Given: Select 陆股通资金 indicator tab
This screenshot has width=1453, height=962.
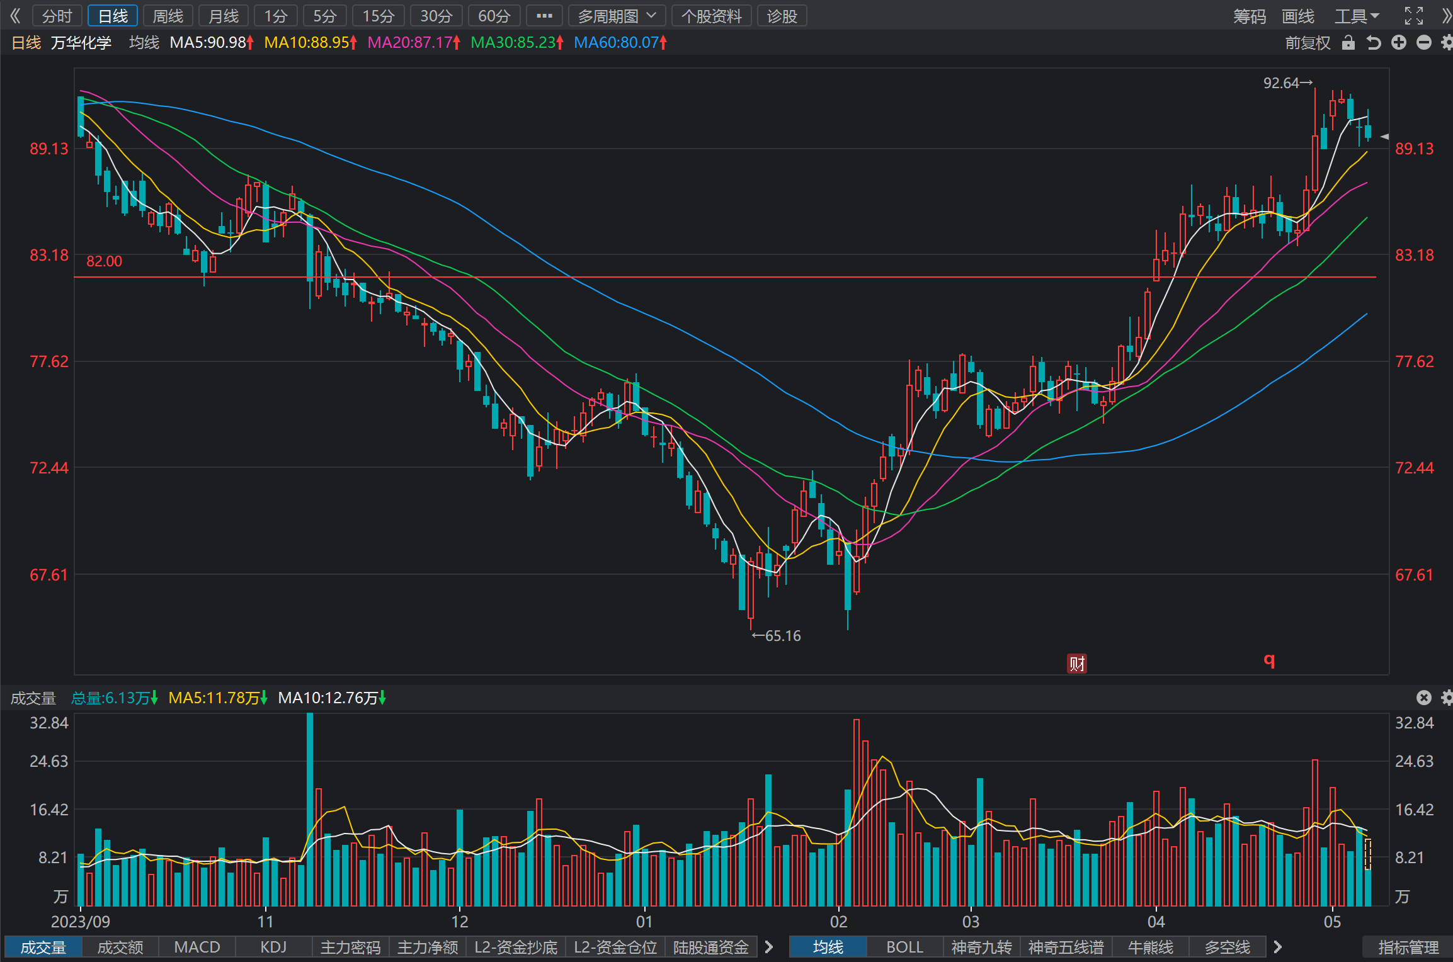Looking at the screenshot, I should point(711,947).
